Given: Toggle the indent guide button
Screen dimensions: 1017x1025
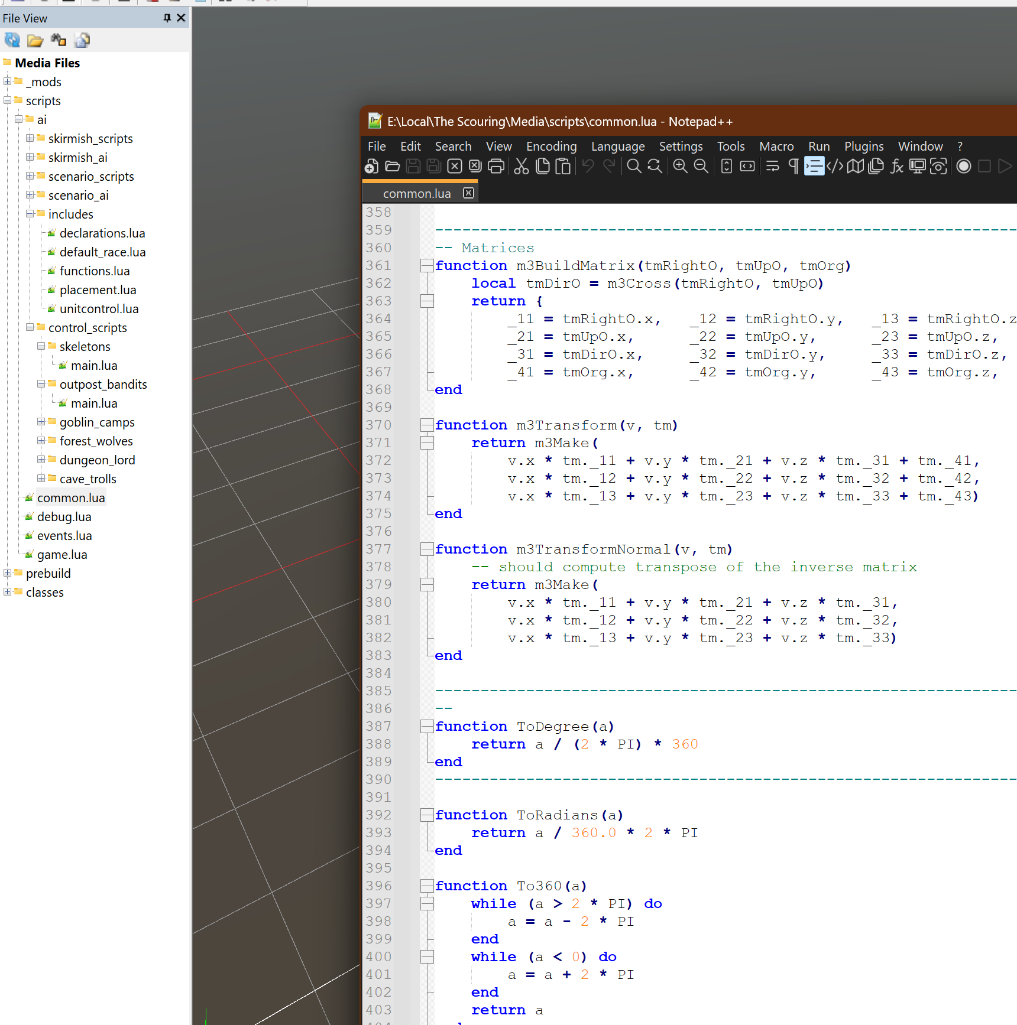Looking at the screenshot, I should (x=814, y=167).
